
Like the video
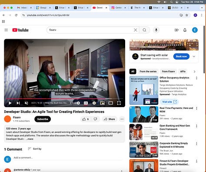click(x=86, y=119)
